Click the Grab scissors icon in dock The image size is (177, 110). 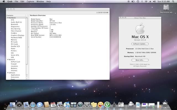click(121, 105)
